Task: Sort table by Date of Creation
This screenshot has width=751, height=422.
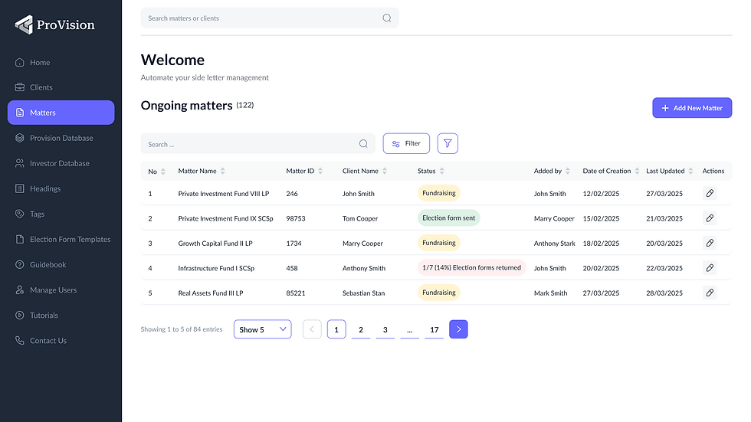Action: pyautogui.click(x=637, y=172)
